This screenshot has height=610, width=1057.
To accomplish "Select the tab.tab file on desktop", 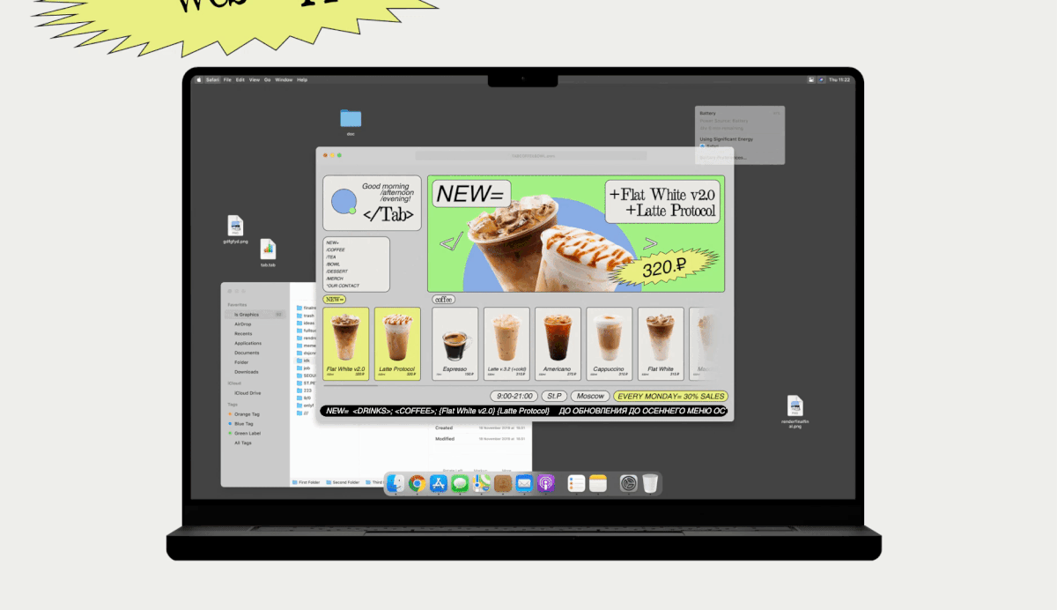I will coord(268,249).
